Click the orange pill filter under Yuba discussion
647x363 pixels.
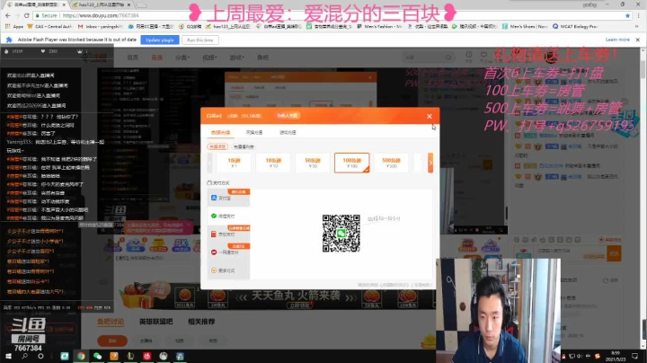tap(112, 341)
